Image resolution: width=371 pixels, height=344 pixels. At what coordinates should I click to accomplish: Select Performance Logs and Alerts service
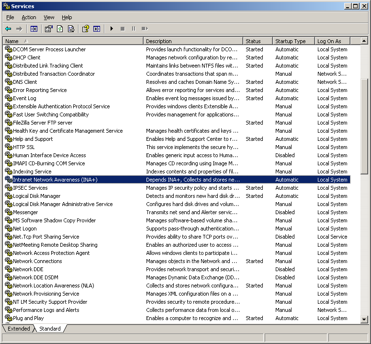pos(178,310)
